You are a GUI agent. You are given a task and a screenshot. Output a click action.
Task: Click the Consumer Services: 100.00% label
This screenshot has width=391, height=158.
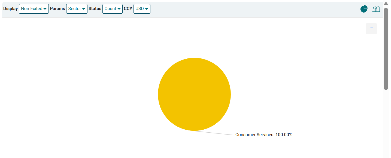[x=263, y=135]
